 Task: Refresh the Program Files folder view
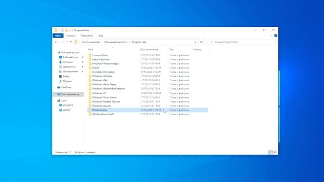click(x=201, y=42)
